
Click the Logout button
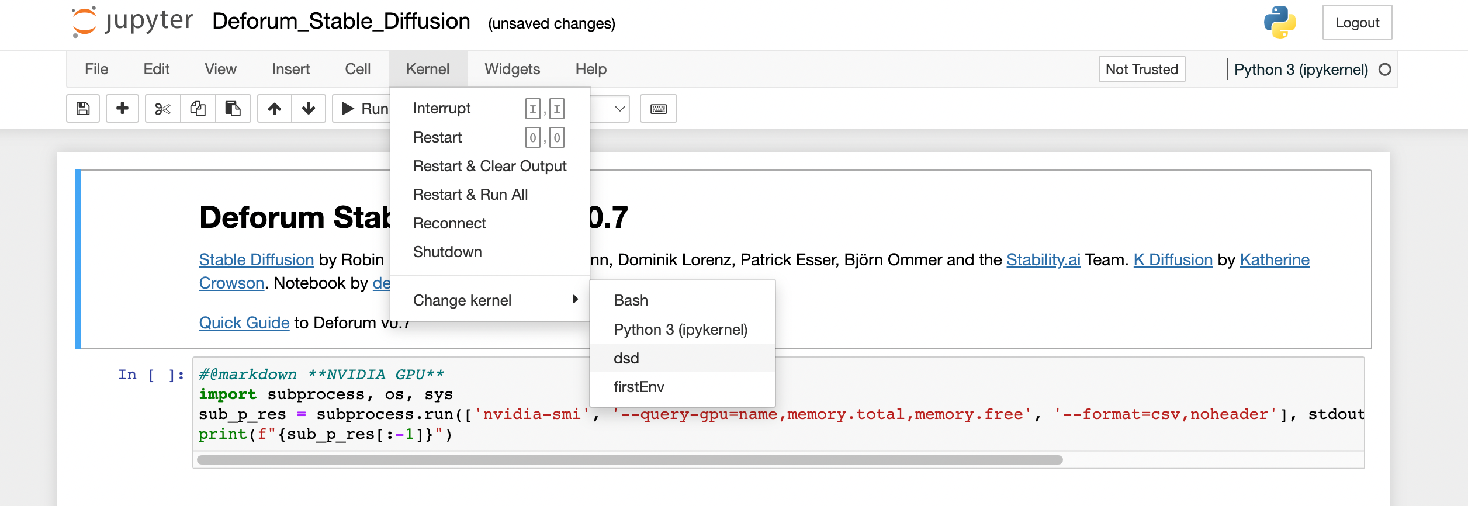(x=1357, y=23)
